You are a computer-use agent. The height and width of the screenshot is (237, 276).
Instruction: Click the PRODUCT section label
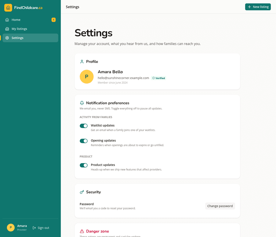click(x=86, y=157)
